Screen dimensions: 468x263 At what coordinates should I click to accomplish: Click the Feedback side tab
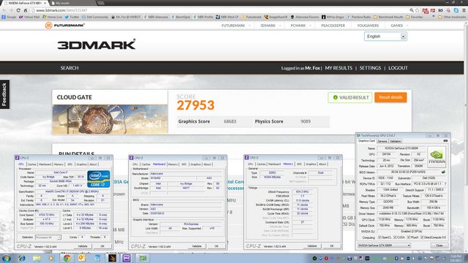(x=4, y=94)
